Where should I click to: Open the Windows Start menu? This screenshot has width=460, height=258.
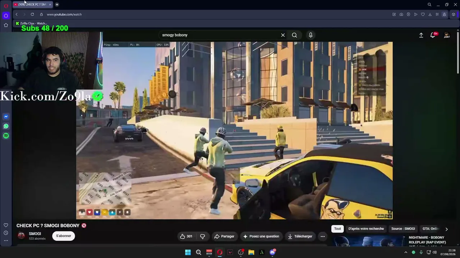click(188, 252)
